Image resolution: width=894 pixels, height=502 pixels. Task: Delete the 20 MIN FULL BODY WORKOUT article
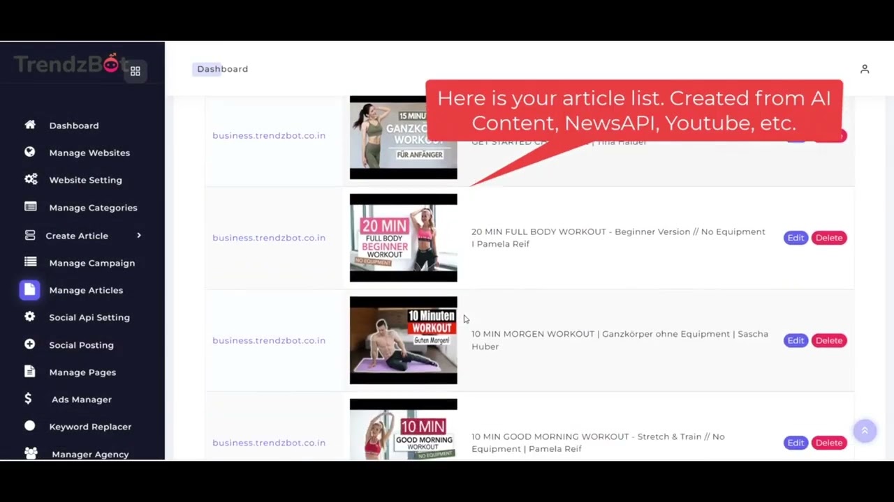(829, 238)
